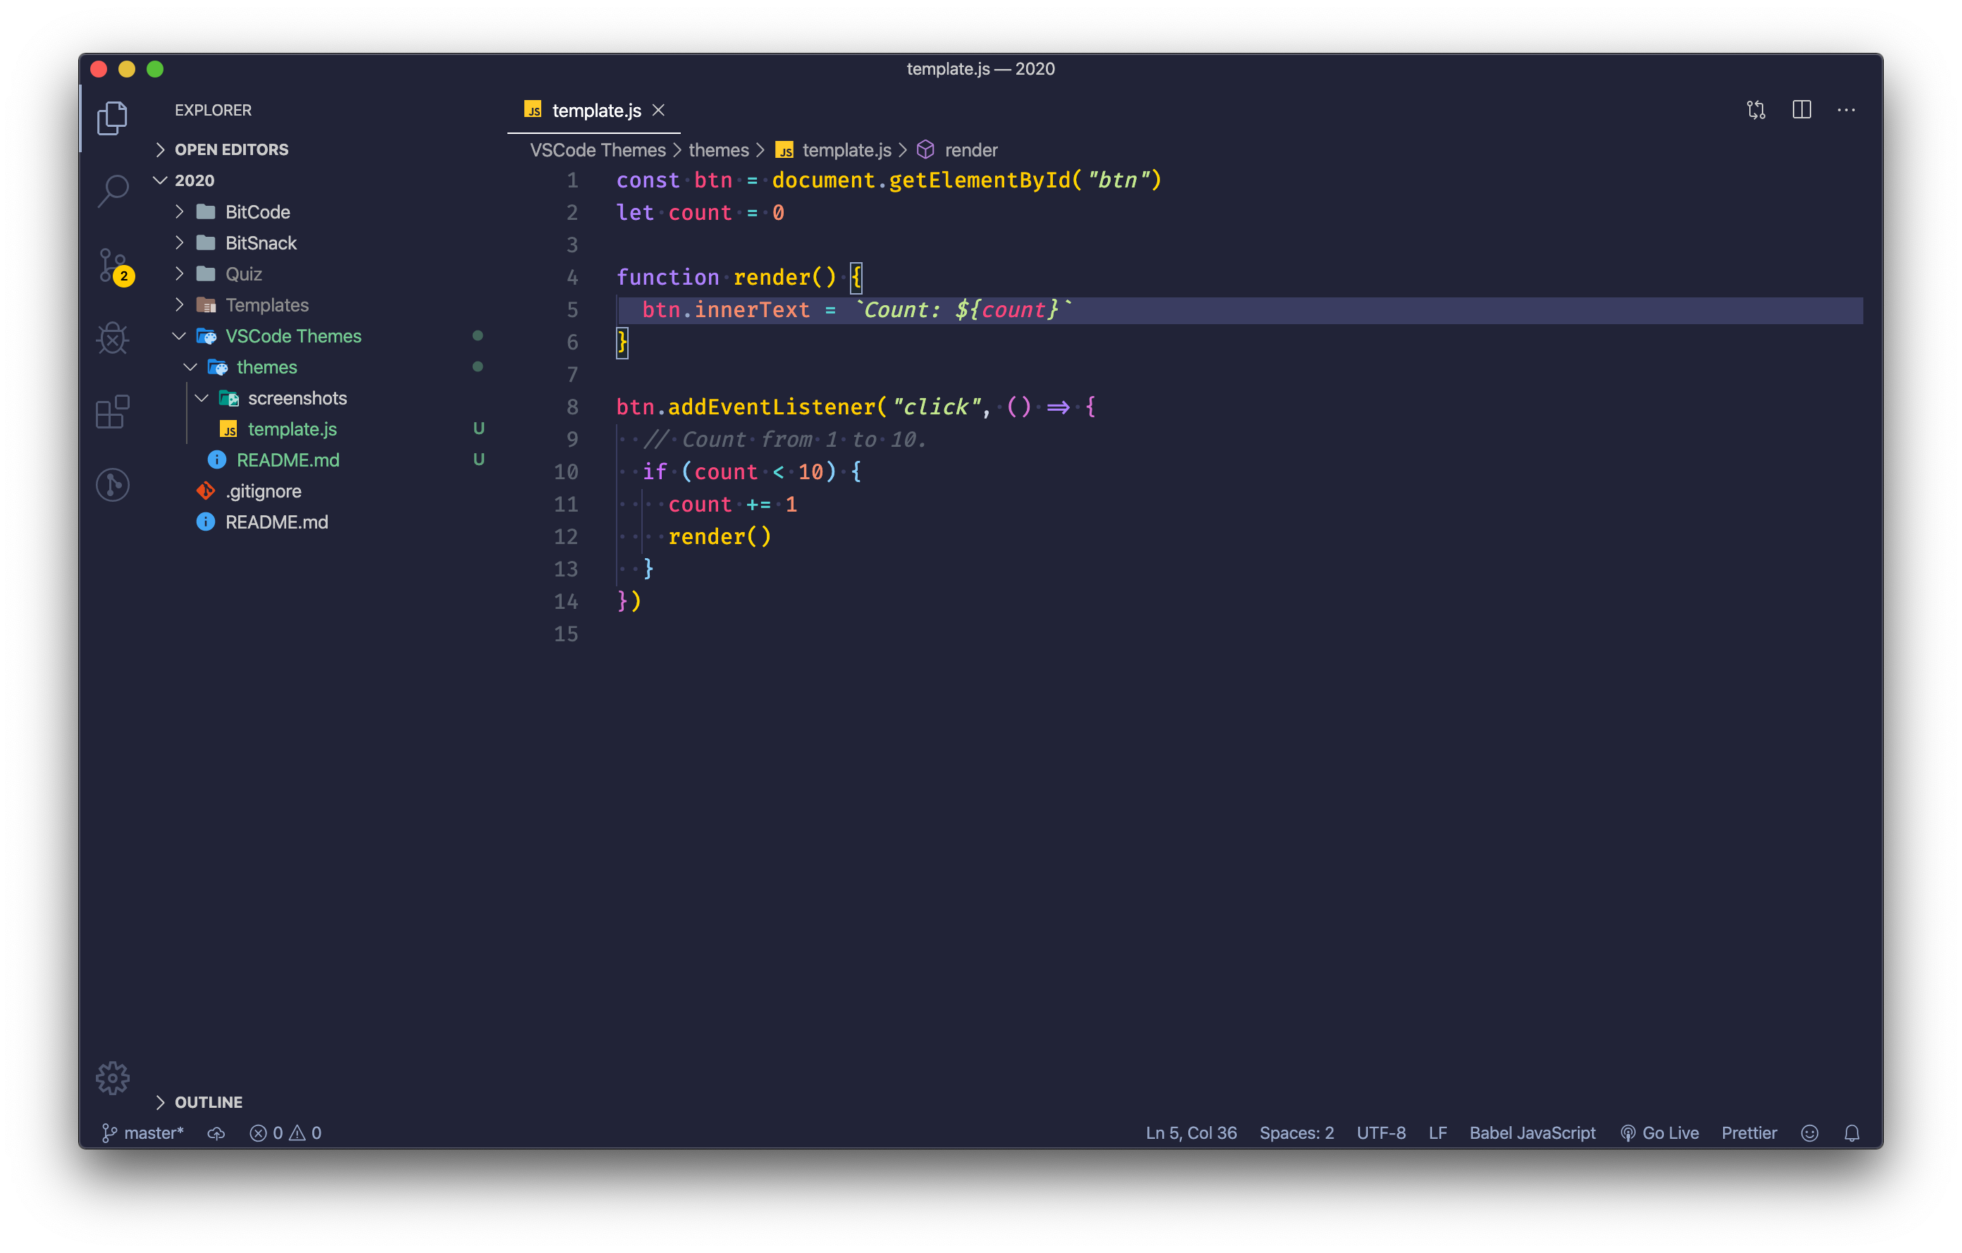Open .gitignore file in explorer
The width and height of the screenshot is (1962, 1253).
tap(262, 491)
